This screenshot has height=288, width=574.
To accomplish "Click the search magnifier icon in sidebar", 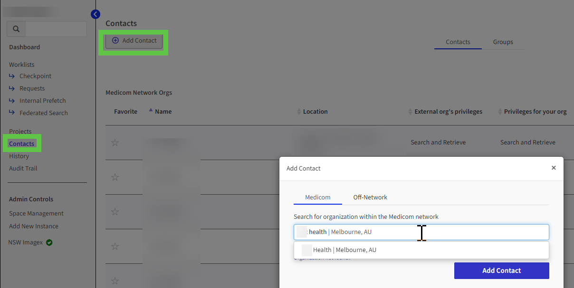I will tap(16, 29).
